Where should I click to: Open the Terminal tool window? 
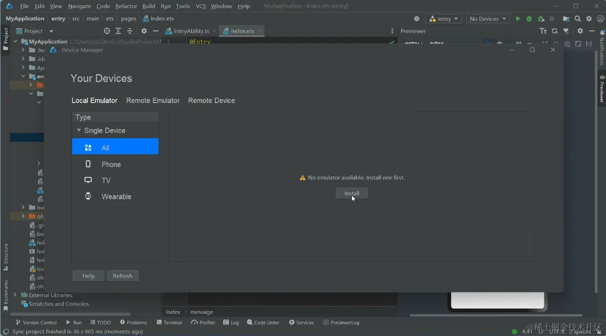(169, 322)
